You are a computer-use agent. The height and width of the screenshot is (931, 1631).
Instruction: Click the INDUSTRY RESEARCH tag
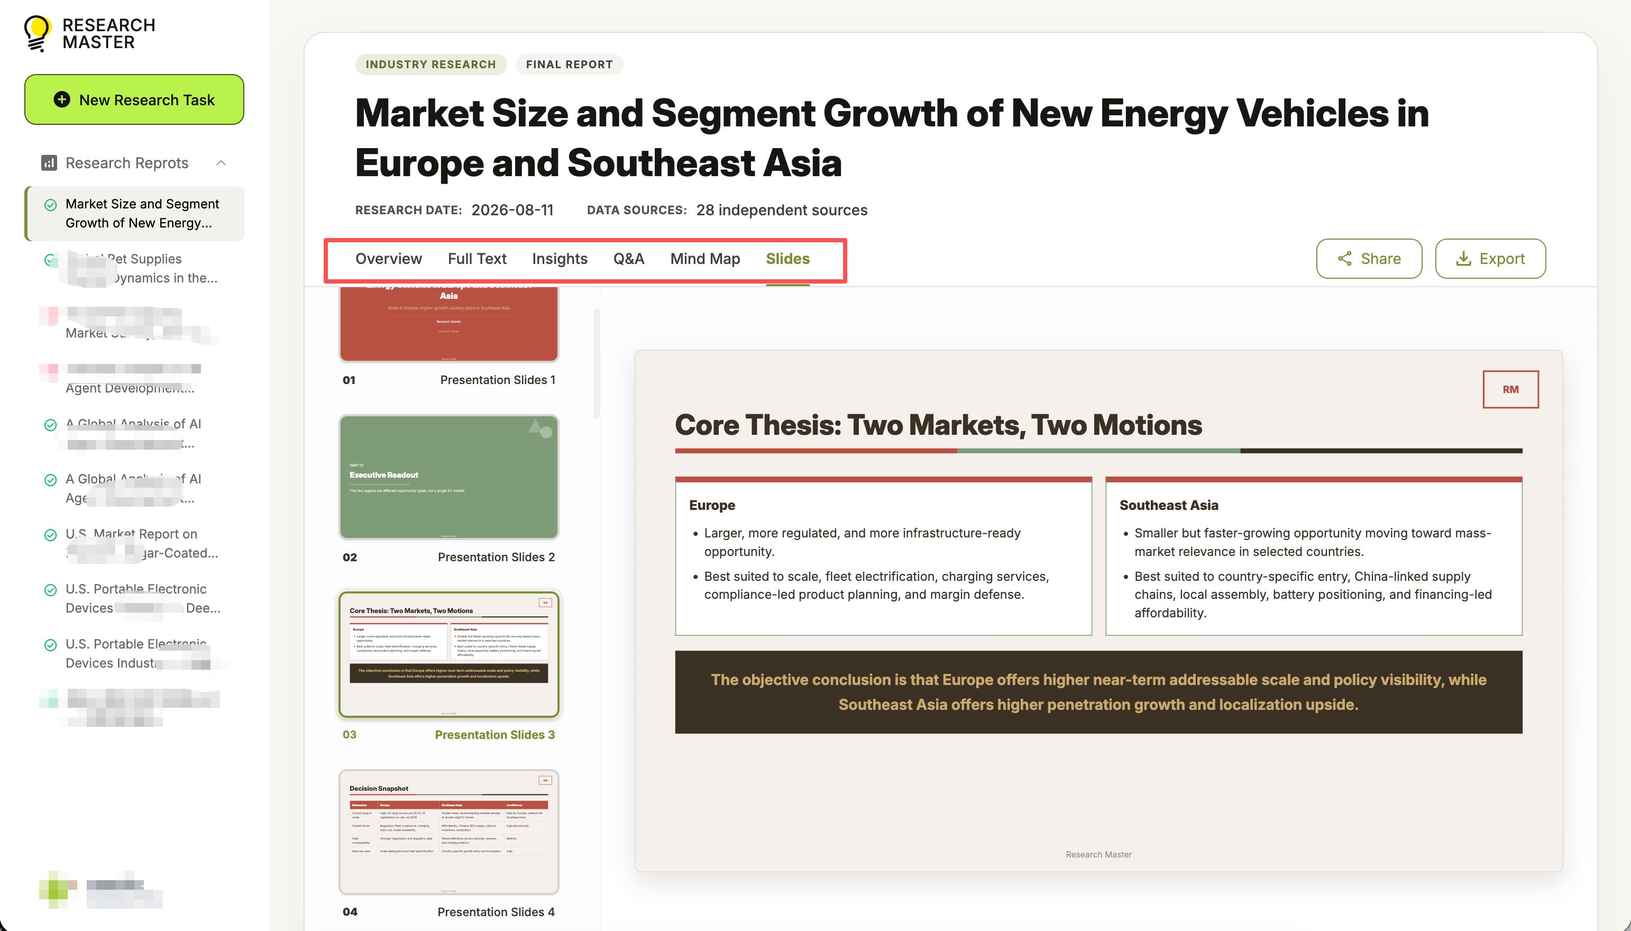tap(431, 65)
